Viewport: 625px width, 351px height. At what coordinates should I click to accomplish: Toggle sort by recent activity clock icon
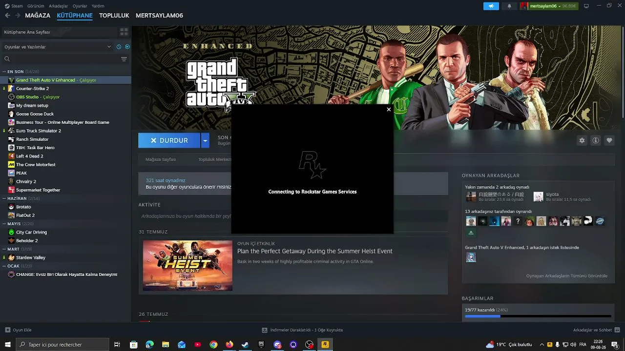[119, 47]
